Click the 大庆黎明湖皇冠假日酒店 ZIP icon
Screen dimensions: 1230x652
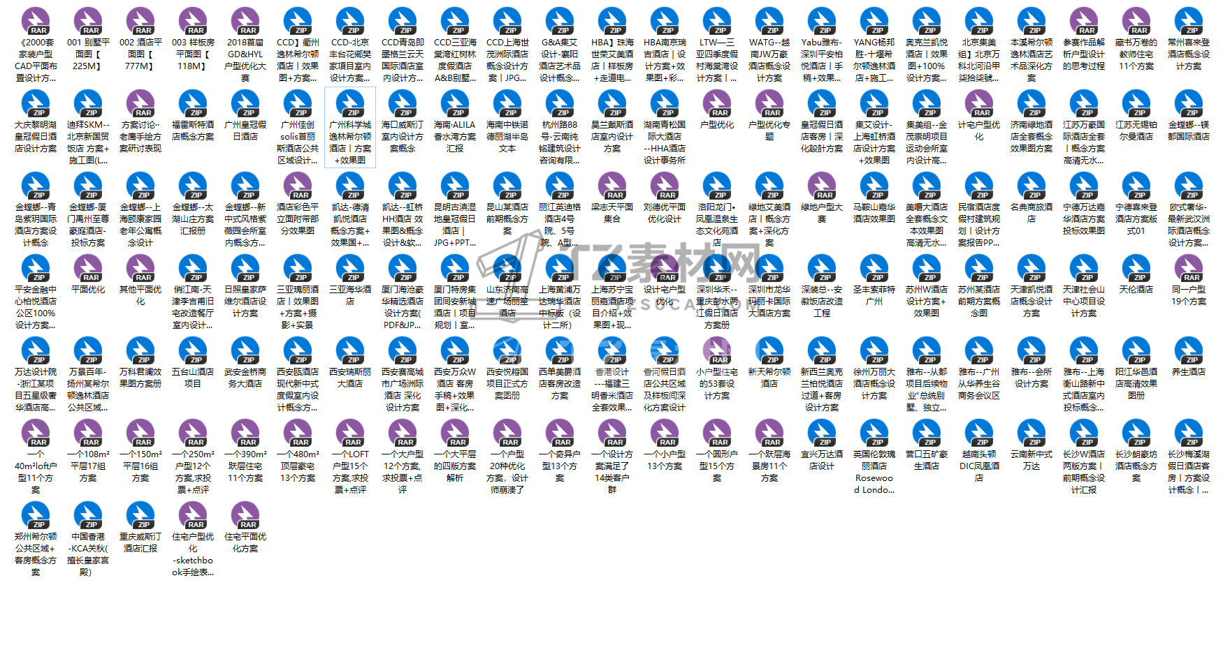point(36,103)
